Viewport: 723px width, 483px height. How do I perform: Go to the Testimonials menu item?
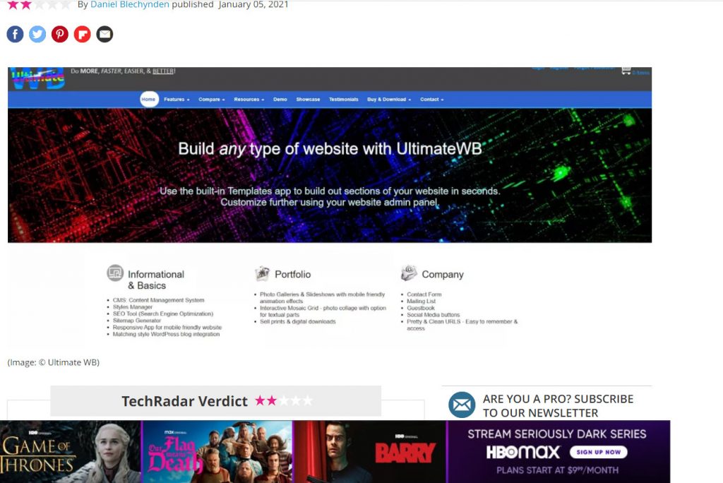[x=343, y=100]
